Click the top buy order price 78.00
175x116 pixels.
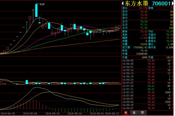(144, 22)
